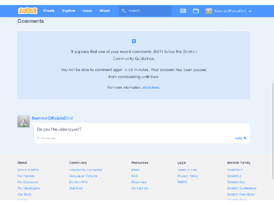This screenshot has width=274, height=205.
Task: Click the 'Comments' section heading
Action: [31, 21]
